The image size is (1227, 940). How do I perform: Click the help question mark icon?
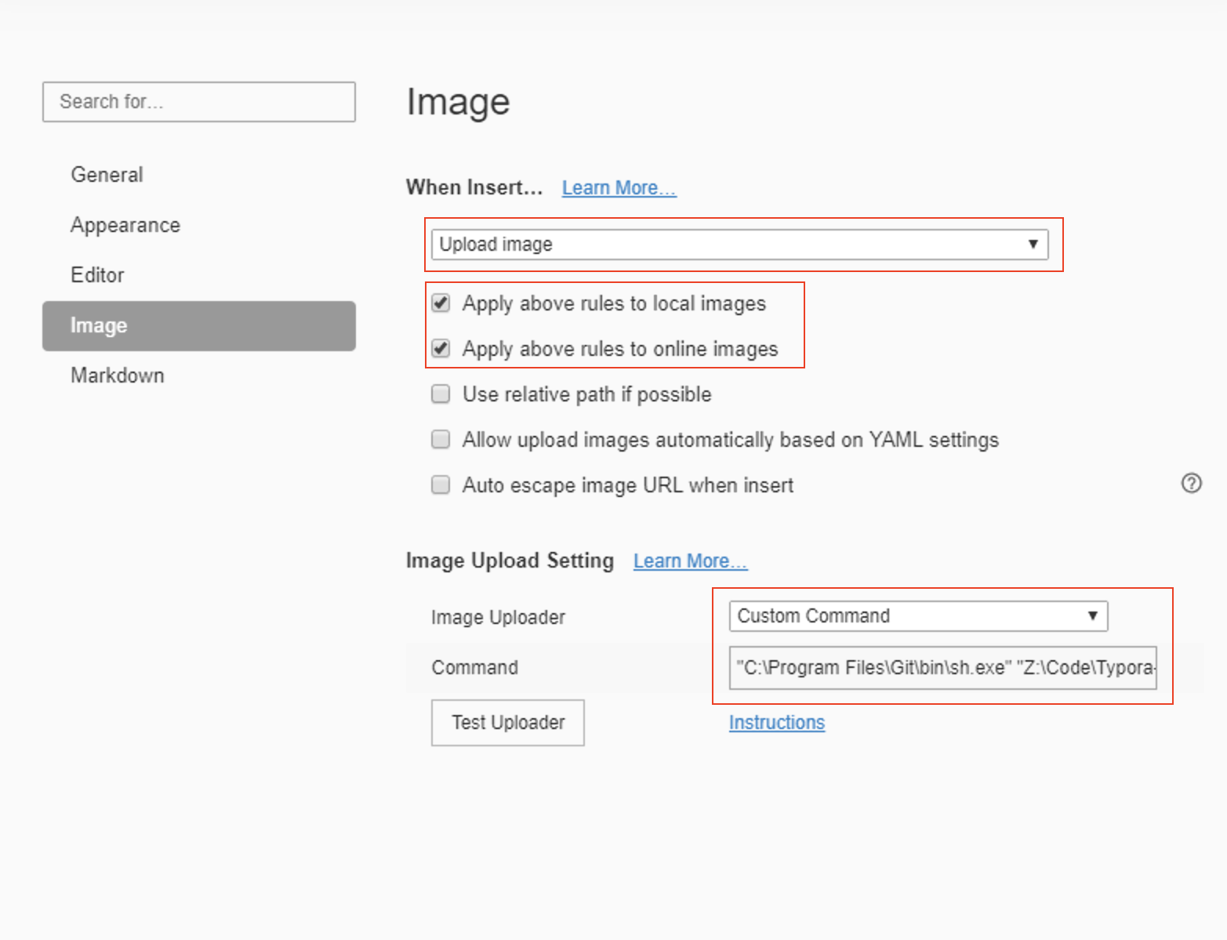tap(1191, 483)
